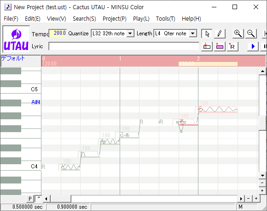The image size is (267, 211).
Task: Open the Help(H) menu
Action: [192, 19]
